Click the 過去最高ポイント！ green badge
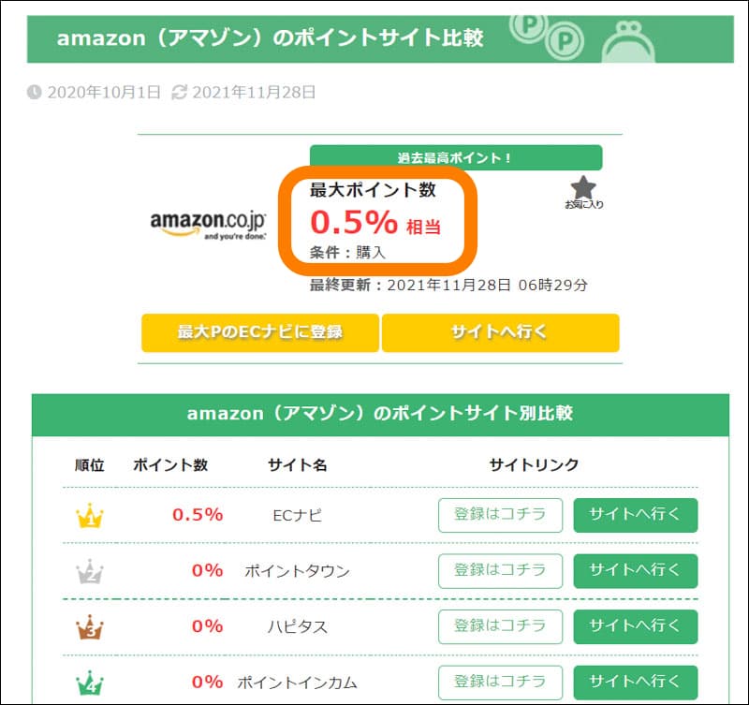Screen dimensions: 749x705 (x=456, y=157)
